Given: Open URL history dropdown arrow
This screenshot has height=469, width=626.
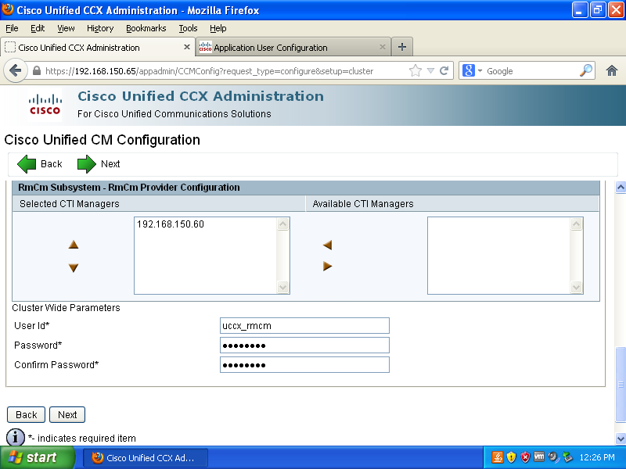Looking at the screenshot, I should [430, 71].
